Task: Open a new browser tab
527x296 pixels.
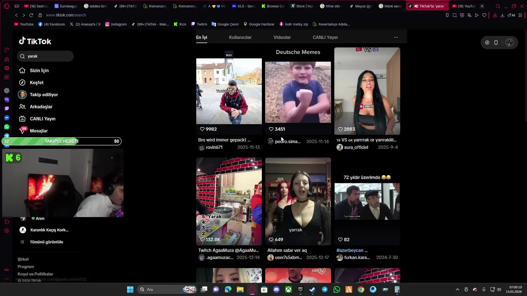Action: (x=482, y=6)
